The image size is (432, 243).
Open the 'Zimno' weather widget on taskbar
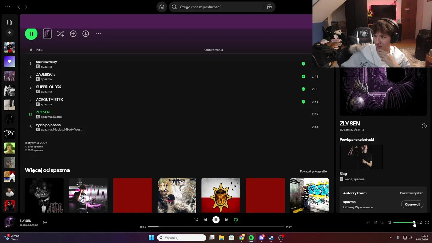click(12, 238)
